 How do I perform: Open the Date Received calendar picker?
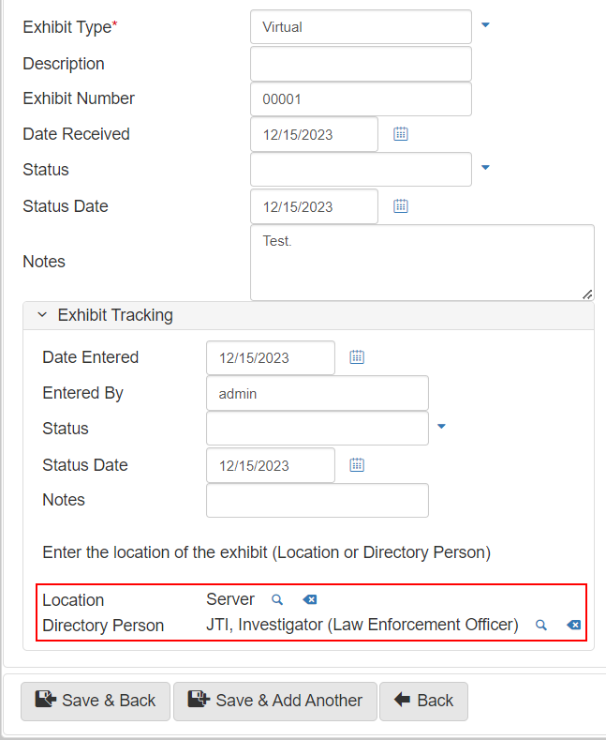click(x=401, y=134)
